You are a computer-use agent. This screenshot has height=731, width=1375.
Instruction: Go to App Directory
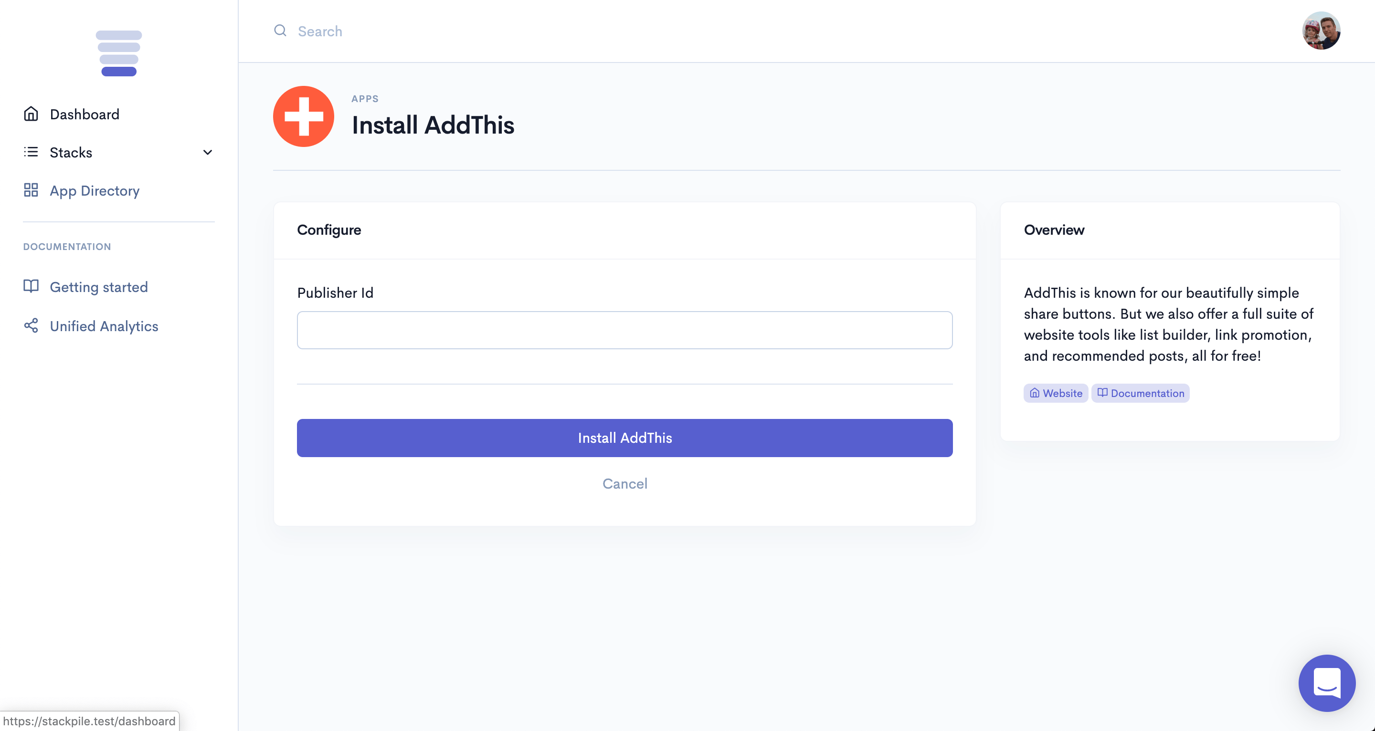coord(95,190)
